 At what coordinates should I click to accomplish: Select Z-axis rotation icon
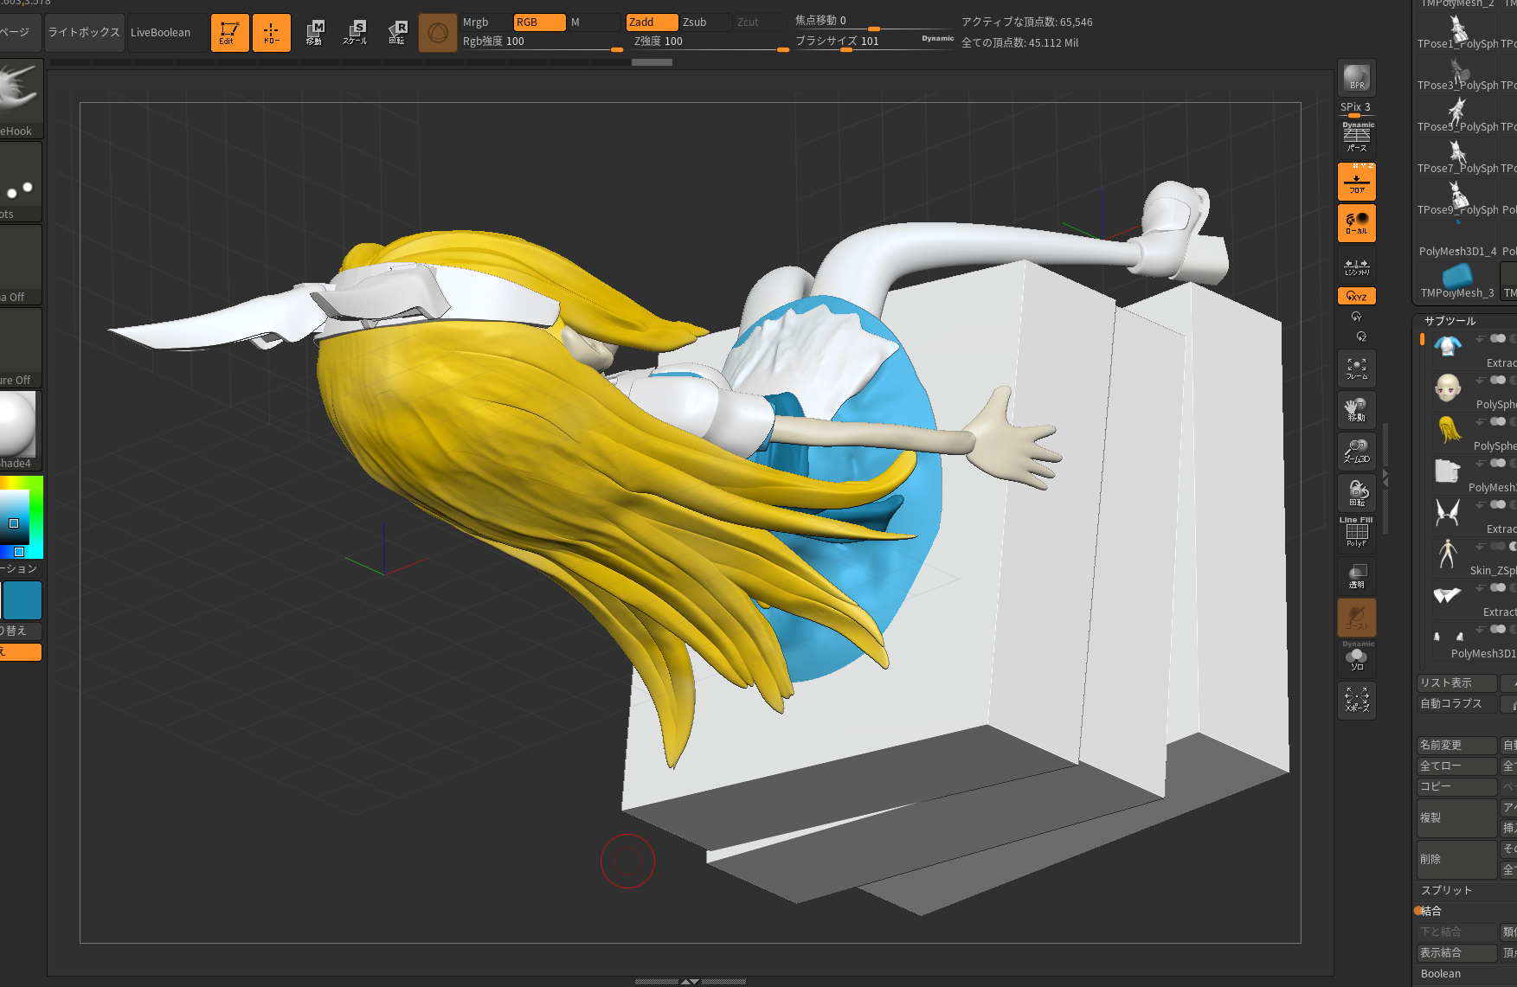1361,336
